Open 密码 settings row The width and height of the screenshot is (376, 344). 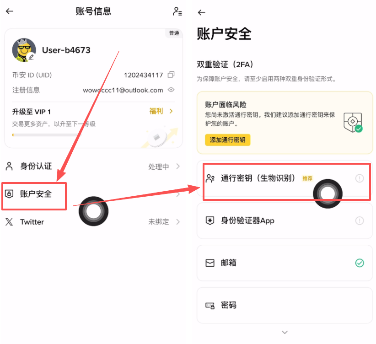coord(285,305)
